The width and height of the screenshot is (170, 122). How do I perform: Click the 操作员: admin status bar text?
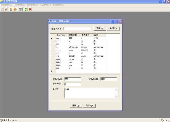click(x=10, y=120)
